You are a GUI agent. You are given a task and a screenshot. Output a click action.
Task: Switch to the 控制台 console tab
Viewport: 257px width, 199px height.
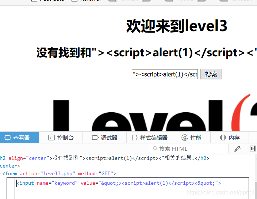pos(61,138)
